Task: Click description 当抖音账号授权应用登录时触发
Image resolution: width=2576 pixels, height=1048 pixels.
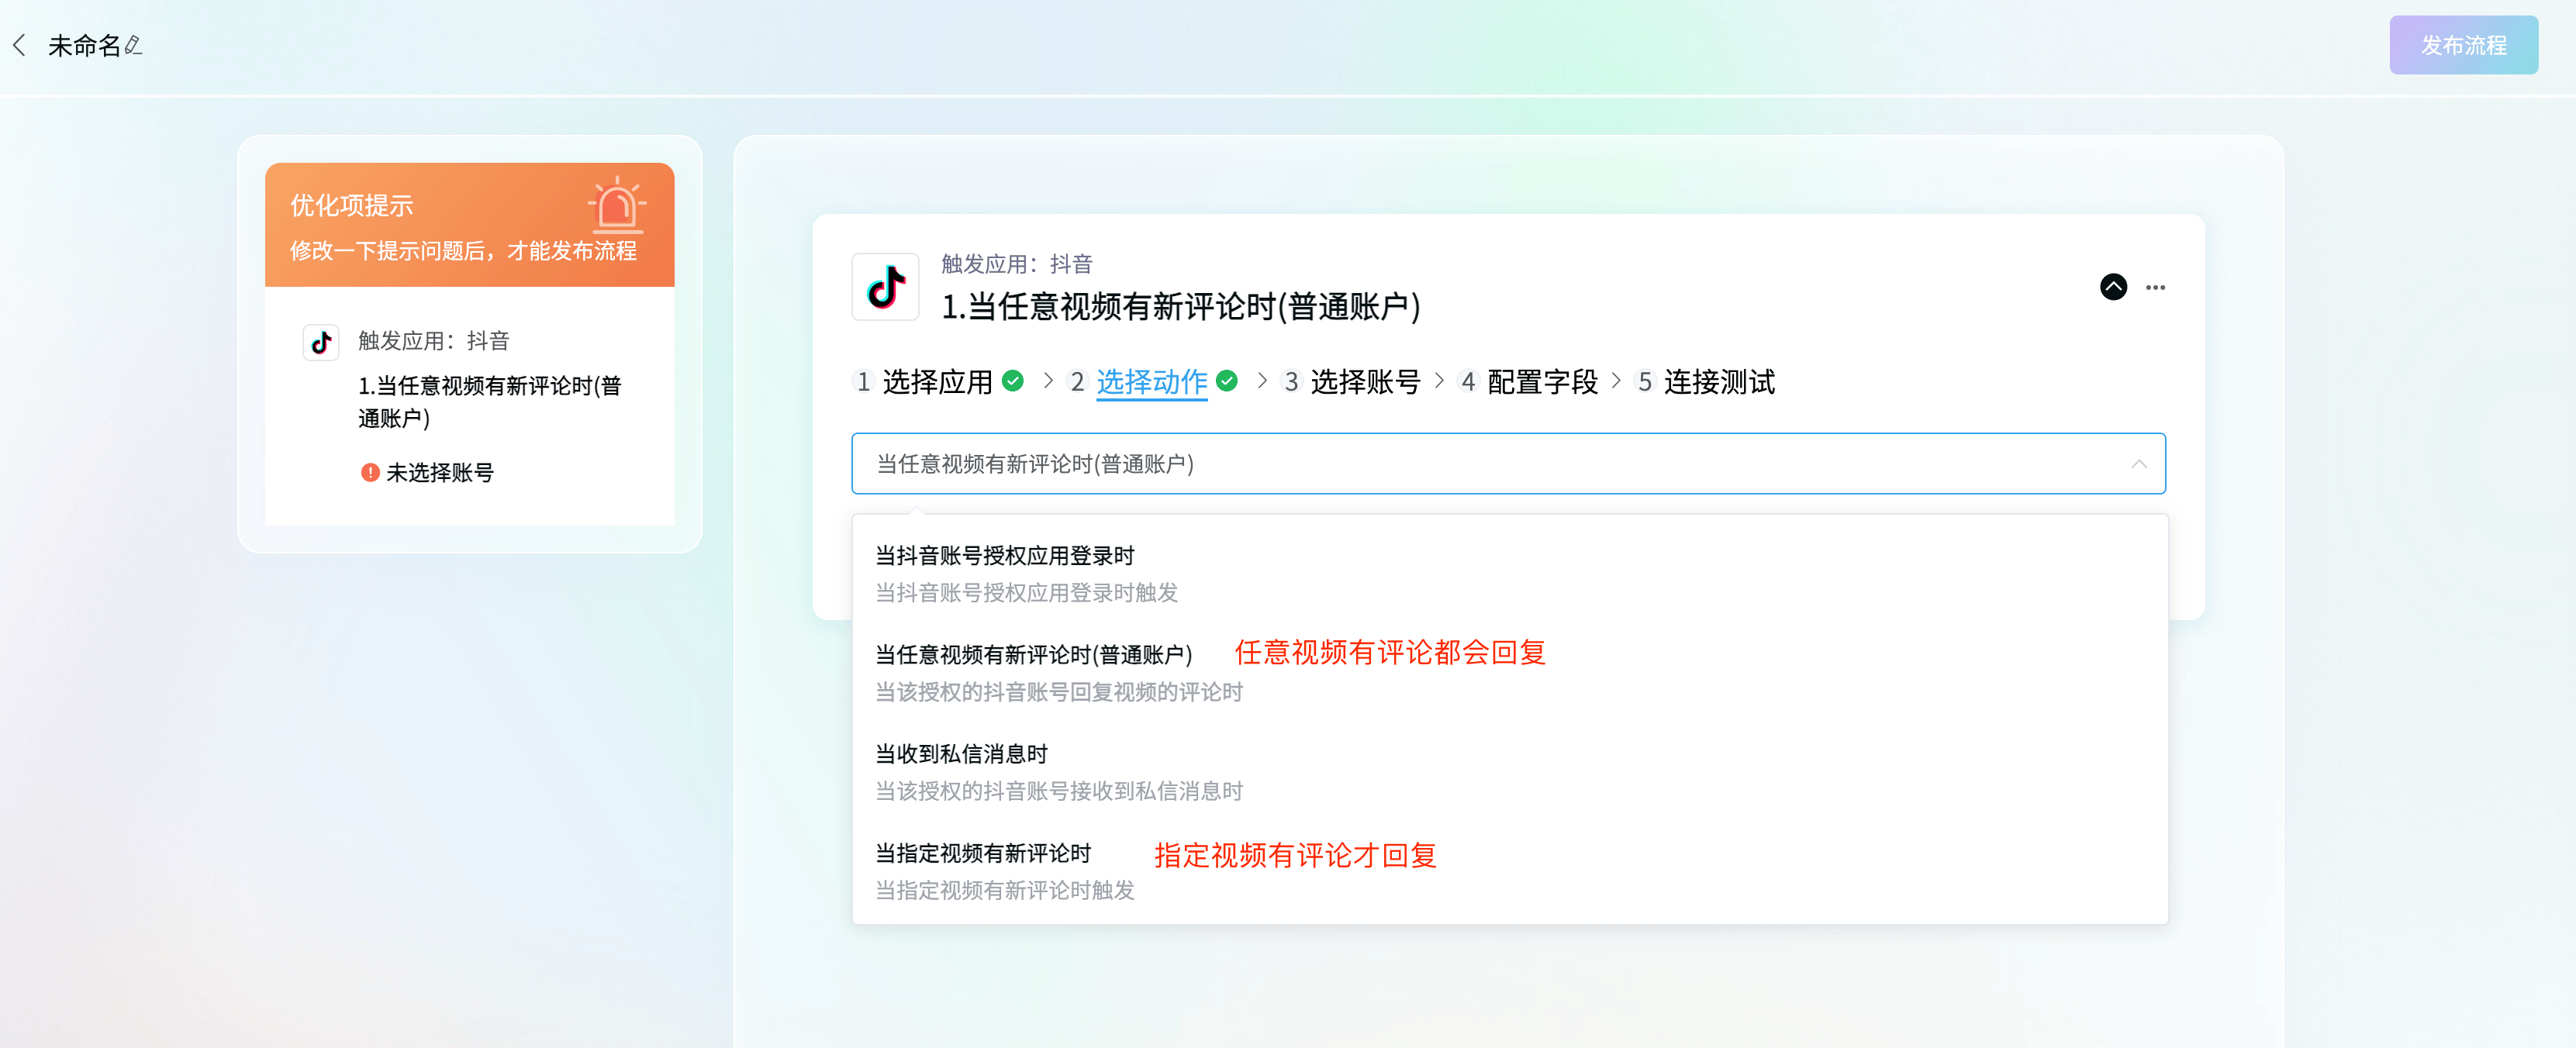Action: [1026, 592]
